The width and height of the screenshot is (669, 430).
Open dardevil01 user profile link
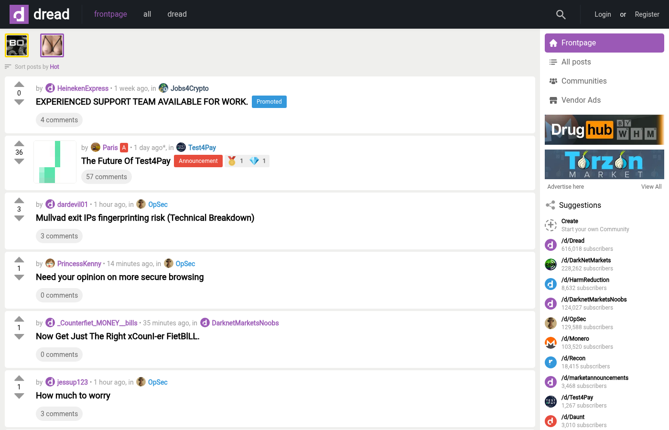73,204
